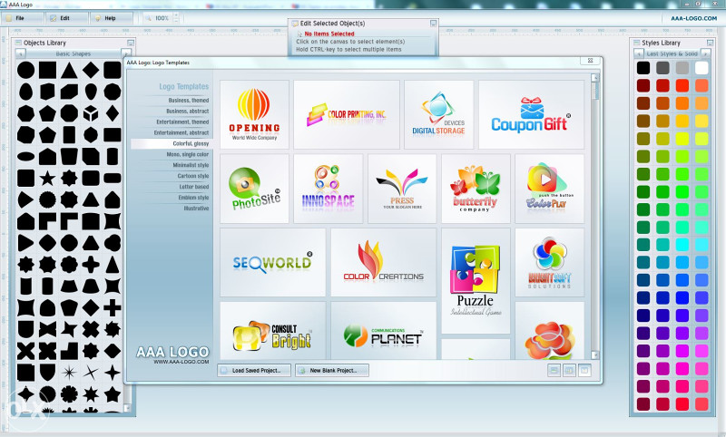Pick the horizontal ellipse shape in Objects Library
Image resolution: width=726 pixels, height=437 pixels.
26,157
